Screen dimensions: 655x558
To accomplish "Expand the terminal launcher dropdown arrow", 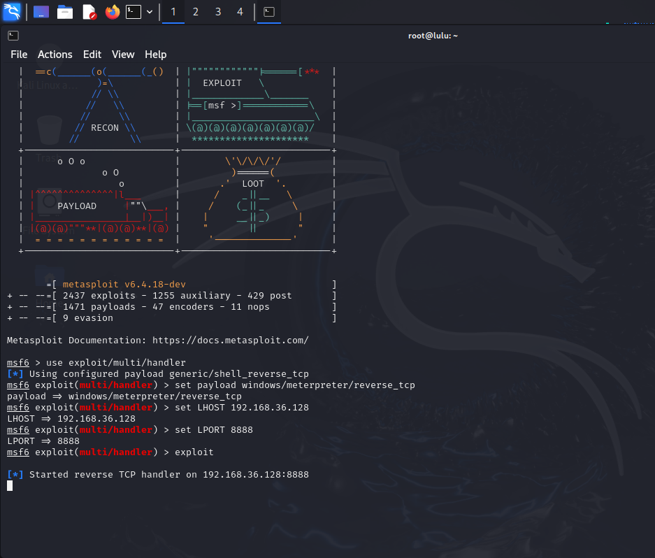I will tap(150, 12).
